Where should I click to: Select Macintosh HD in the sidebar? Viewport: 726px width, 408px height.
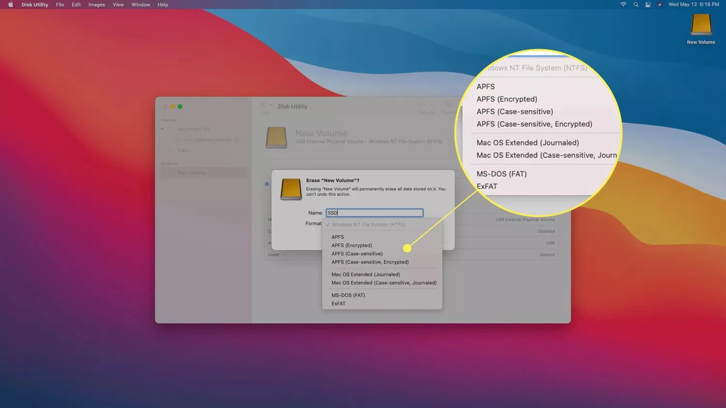click(193, 129)
